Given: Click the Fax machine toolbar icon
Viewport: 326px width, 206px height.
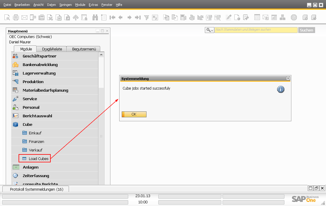Looking at the screenshot, I should click(x=42, y=17).
